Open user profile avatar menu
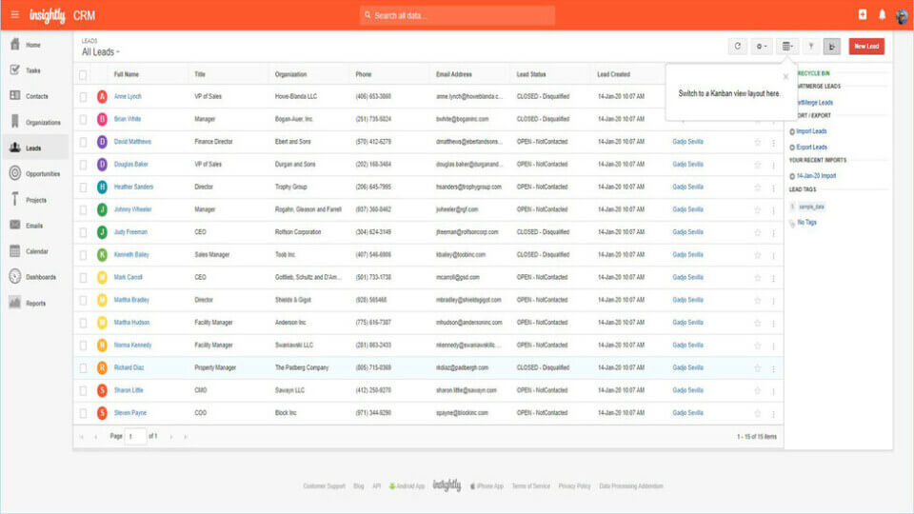 click(902, 15)
